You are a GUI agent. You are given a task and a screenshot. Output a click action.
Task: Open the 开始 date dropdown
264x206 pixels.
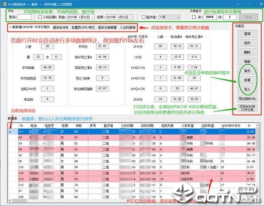coord(93,17)
